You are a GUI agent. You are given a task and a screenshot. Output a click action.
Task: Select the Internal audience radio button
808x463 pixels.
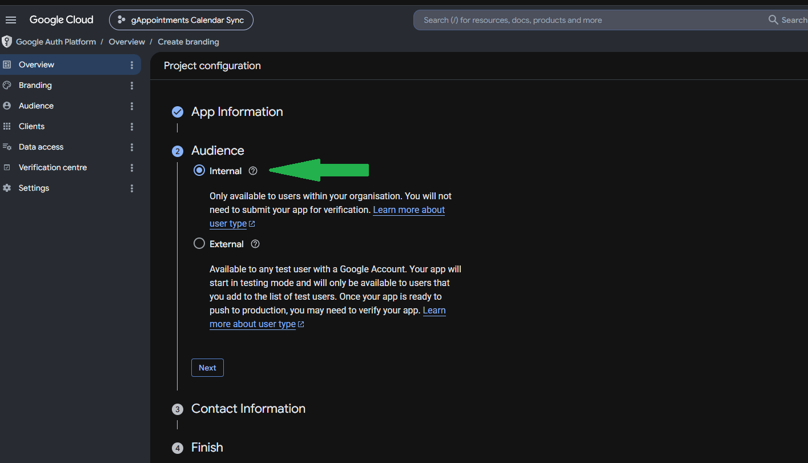tap(199, 170)
